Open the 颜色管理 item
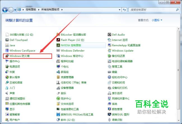 click(117, 109)
